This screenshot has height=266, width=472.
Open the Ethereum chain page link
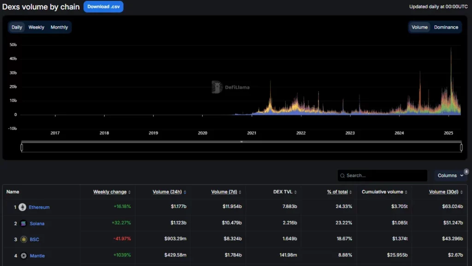coord(38,207)
